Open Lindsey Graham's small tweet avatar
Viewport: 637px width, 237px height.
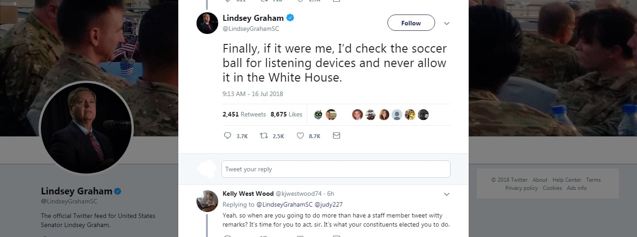click(207, 23)
